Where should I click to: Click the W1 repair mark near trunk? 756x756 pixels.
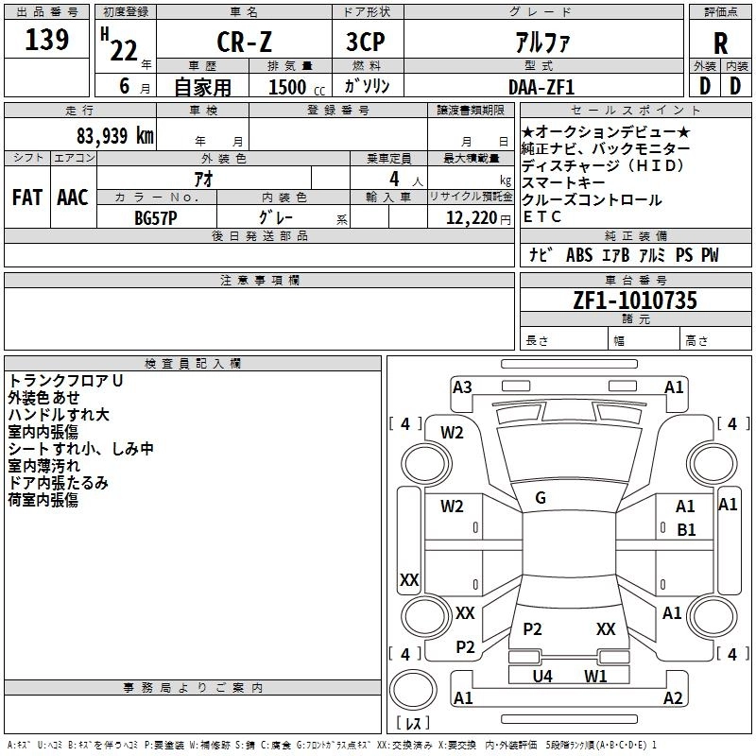pos(595,676)
